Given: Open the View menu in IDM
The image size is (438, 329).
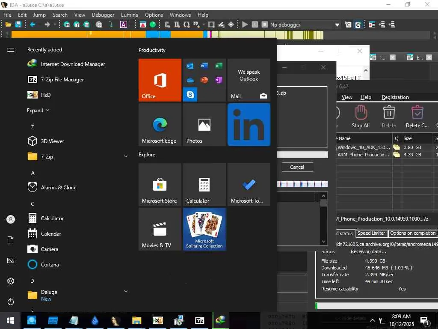Looking at the screenshot, I should click(347, 97).
